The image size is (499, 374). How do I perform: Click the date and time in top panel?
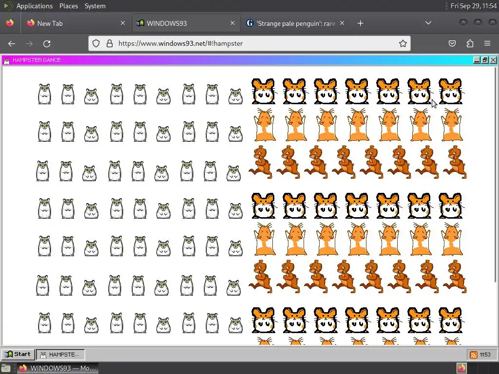[474, 6]
